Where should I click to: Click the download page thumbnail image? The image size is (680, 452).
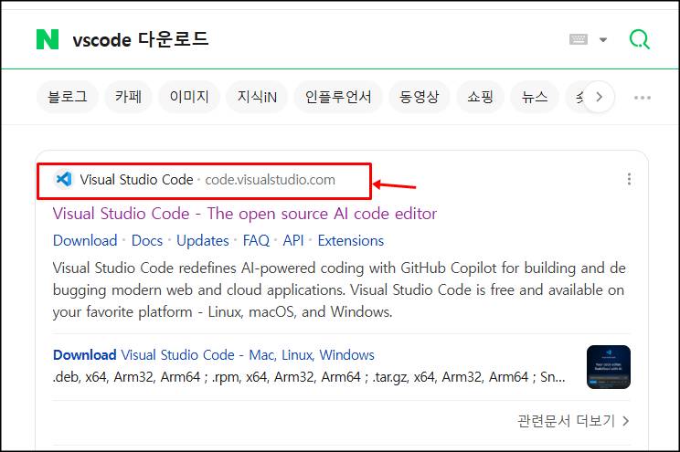tap(609, 367)
